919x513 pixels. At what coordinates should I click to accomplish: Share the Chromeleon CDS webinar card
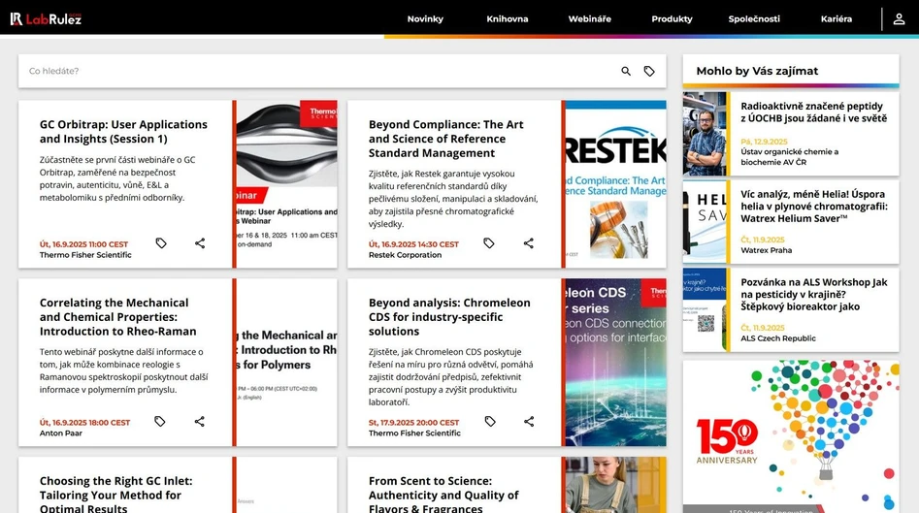[x=529, y=421]
